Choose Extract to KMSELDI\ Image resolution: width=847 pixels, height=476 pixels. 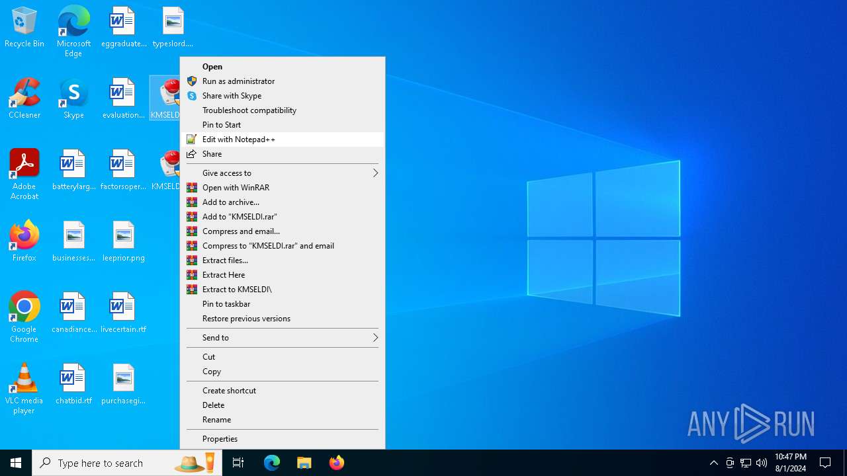click(x=283, y=290)
